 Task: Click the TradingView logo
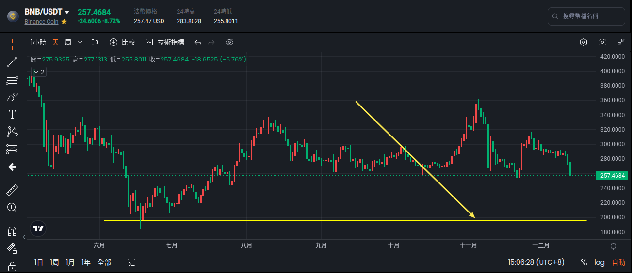coord(38,228)
